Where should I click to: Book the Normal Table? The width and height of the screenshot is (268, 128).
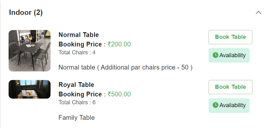coord(230,37)
